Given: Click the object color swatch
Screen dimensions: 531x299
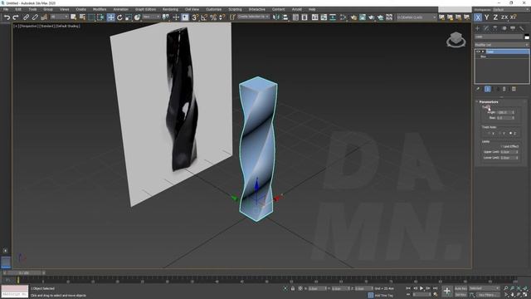Looking at the screenshot, I should coord(527,37).
